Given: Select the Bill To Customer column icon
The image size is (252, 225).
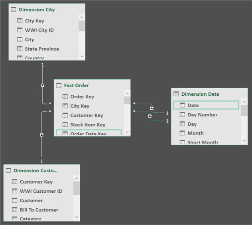Looking at the screenshot, I should 15,210.
